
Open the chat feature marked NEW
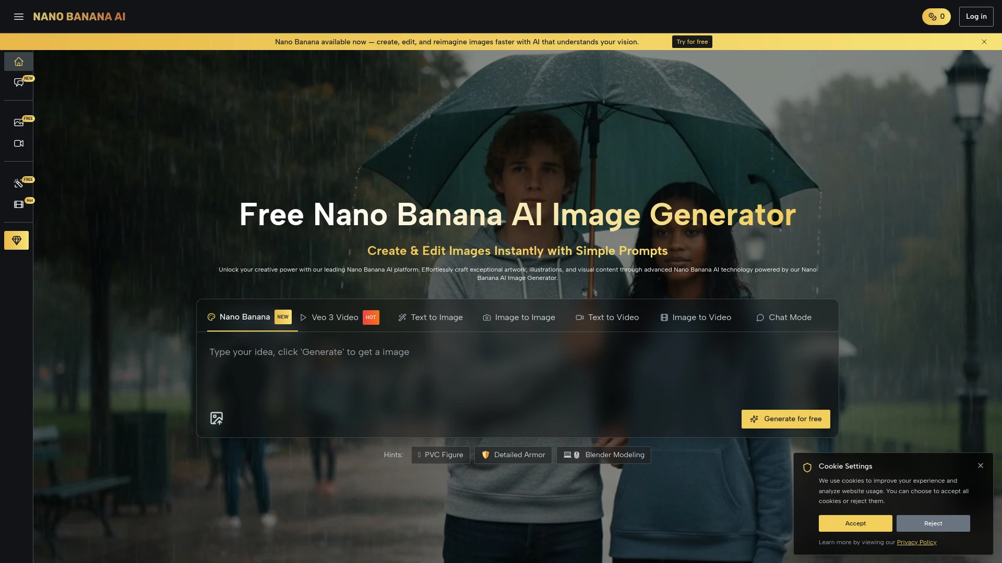(18, 82)
